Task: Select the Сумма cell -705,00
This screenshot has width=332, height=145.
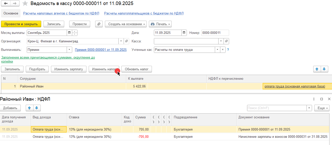Action: (x=142, y=137)
